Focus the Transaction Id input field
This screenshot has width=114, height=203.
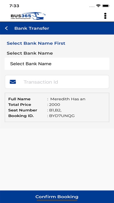57,82
